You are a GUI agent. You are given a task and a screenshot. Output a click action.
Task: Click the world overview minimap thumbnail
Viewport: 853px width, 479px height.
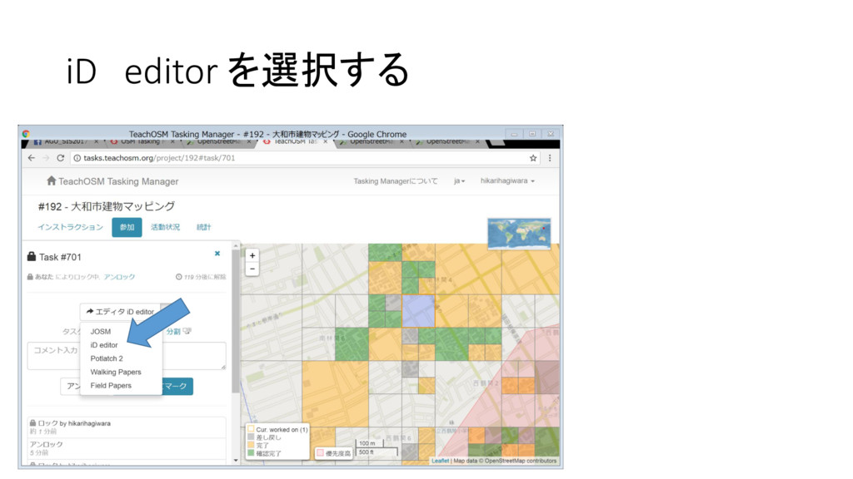point(519,234)
